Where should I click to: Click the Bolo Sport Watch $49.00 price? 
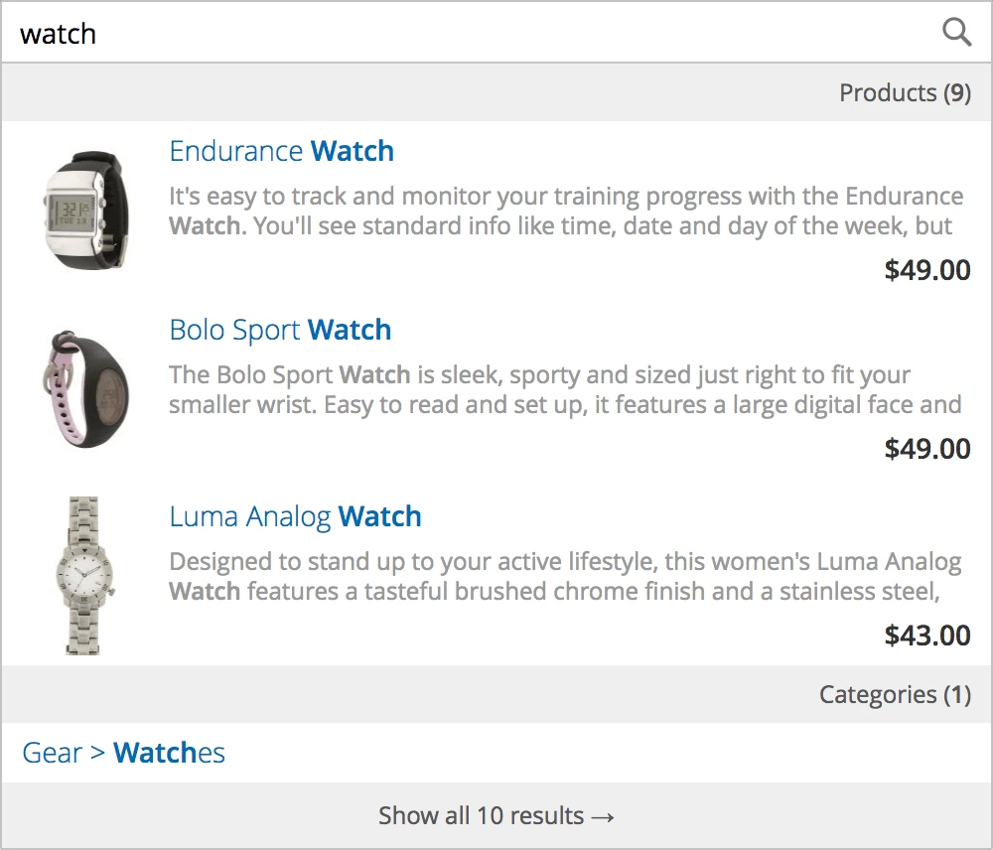pos(926,449)
